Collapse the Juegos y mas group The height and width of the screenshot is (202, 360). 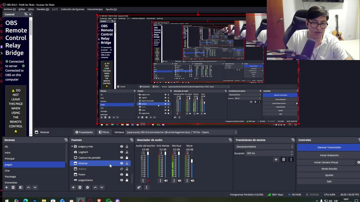(x=72, y=146)
